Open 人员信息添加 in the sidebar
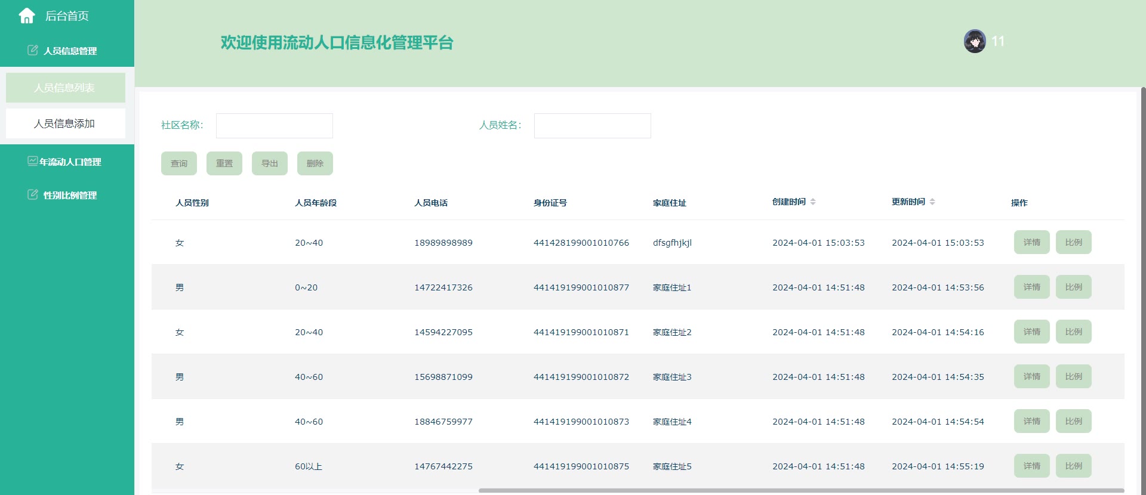1146x495 pixels. click(x=66, y=123)
